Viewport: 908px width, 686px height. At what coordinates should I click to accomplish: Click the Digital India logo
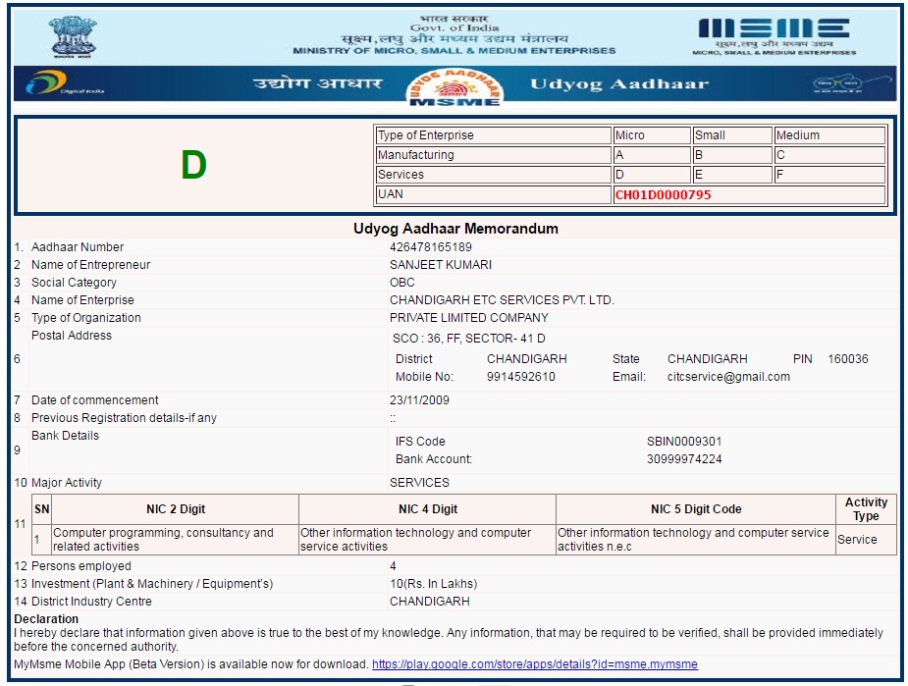[65, 85]
